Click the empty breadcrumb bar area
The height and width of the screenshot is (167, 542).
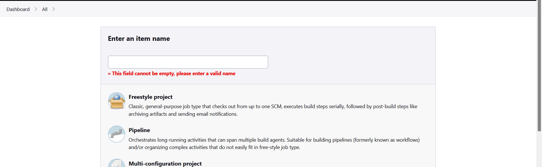coord(282,9)
